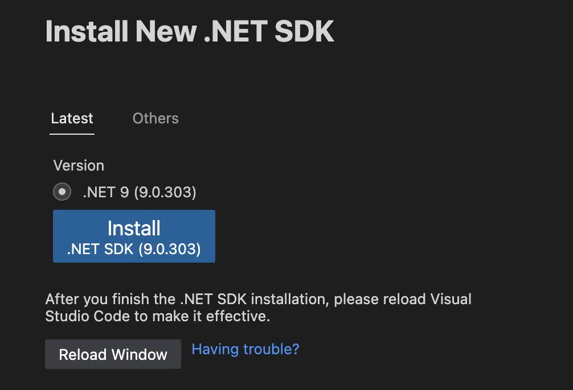
Task: Select the .NET 9 radio button
Action: [x=62, y=192]
